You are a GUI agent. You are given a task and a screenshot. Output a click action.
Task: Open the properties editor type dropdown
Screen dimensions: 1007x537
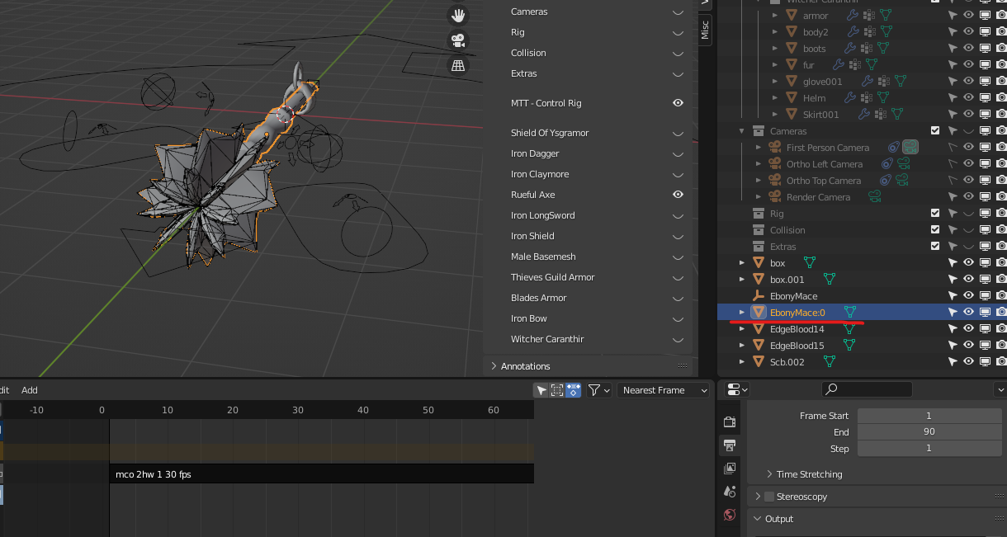(x=737, y=389)
